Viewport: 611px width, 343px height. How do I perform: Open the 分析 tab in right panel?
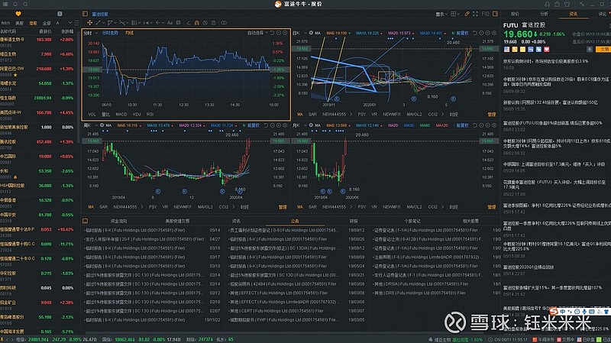[x=545, y=14]
